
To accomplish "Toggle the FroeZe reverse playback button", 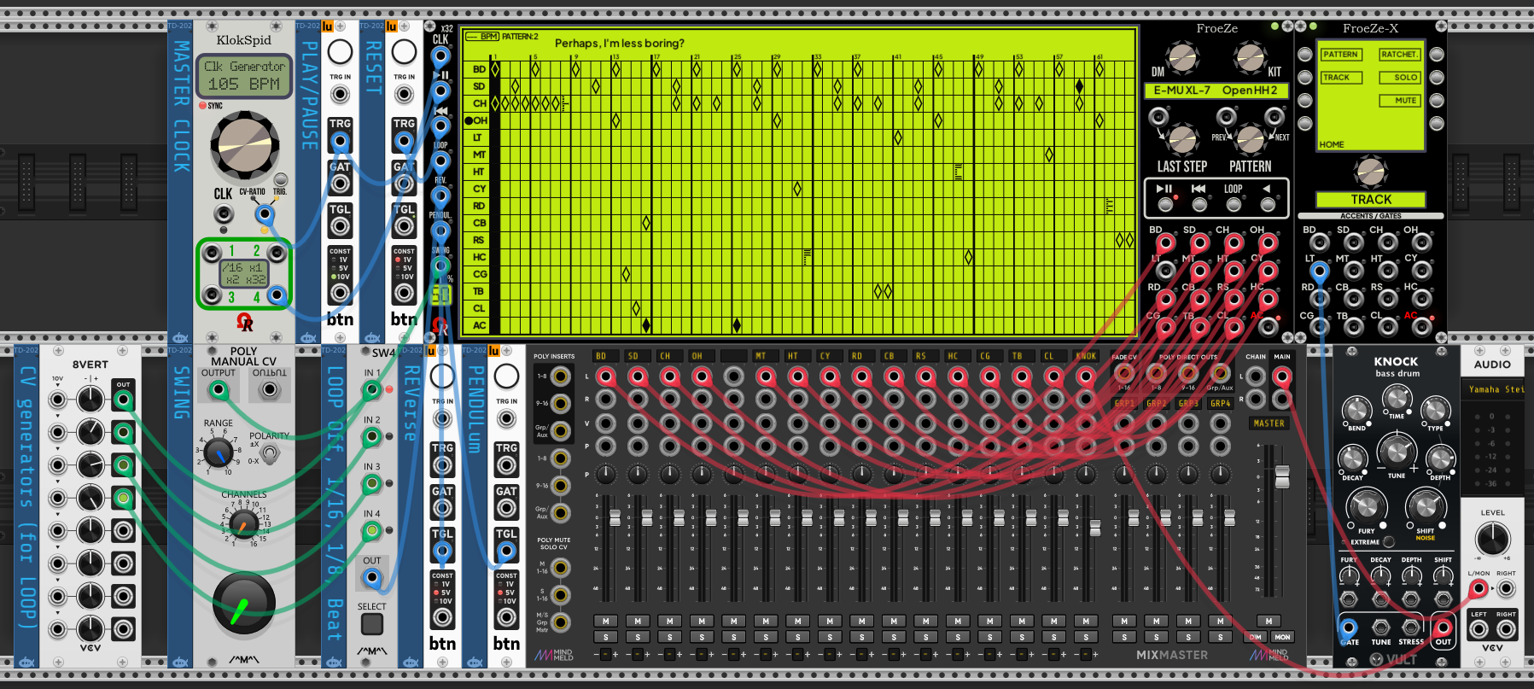I will tap(1268, 205).
